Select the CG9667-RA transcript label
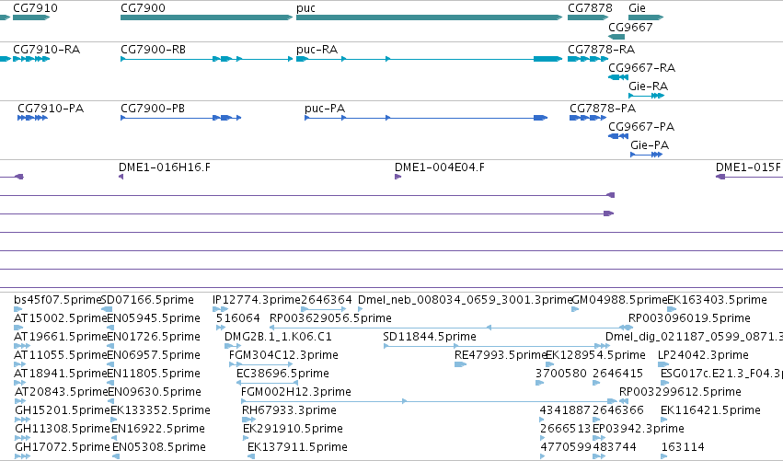The image size is (783, 461). click(x=641, y=68)
